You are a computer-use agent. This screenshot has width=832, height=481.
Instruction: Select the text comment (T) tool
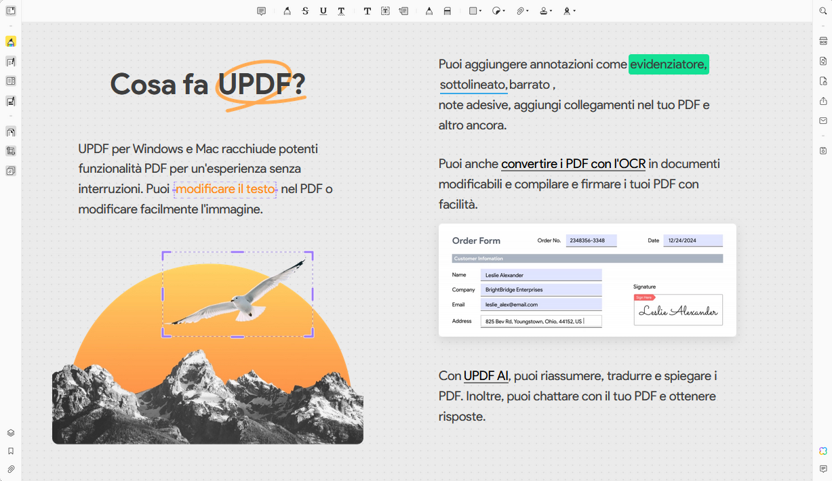pyautogui.click(x=368, y=11)
